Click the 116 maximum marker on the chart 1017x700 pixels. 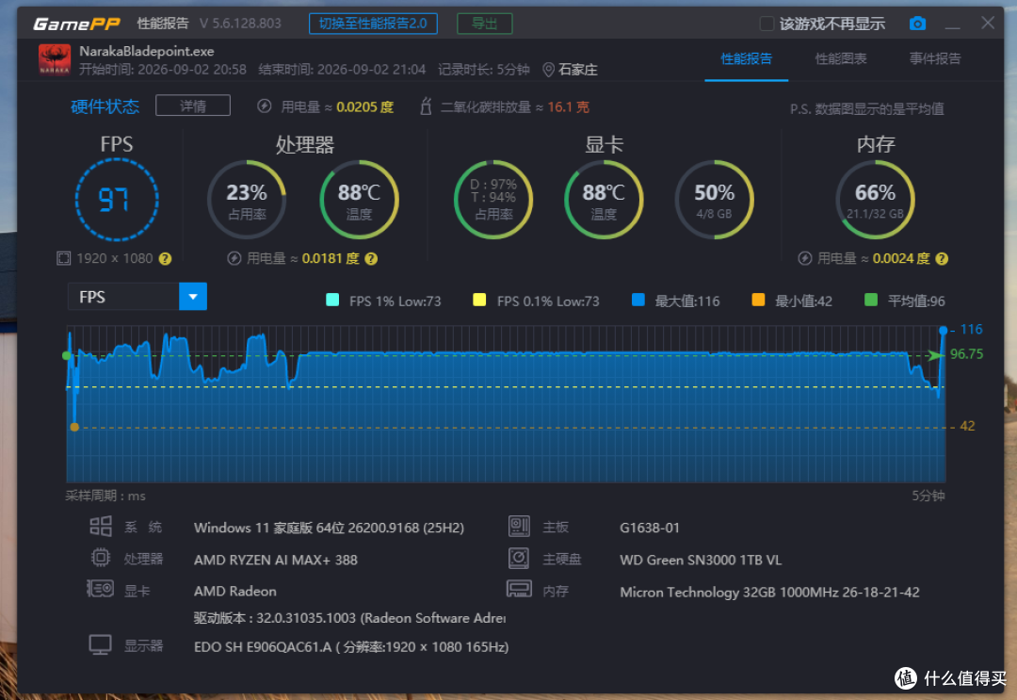pos(943,331)
